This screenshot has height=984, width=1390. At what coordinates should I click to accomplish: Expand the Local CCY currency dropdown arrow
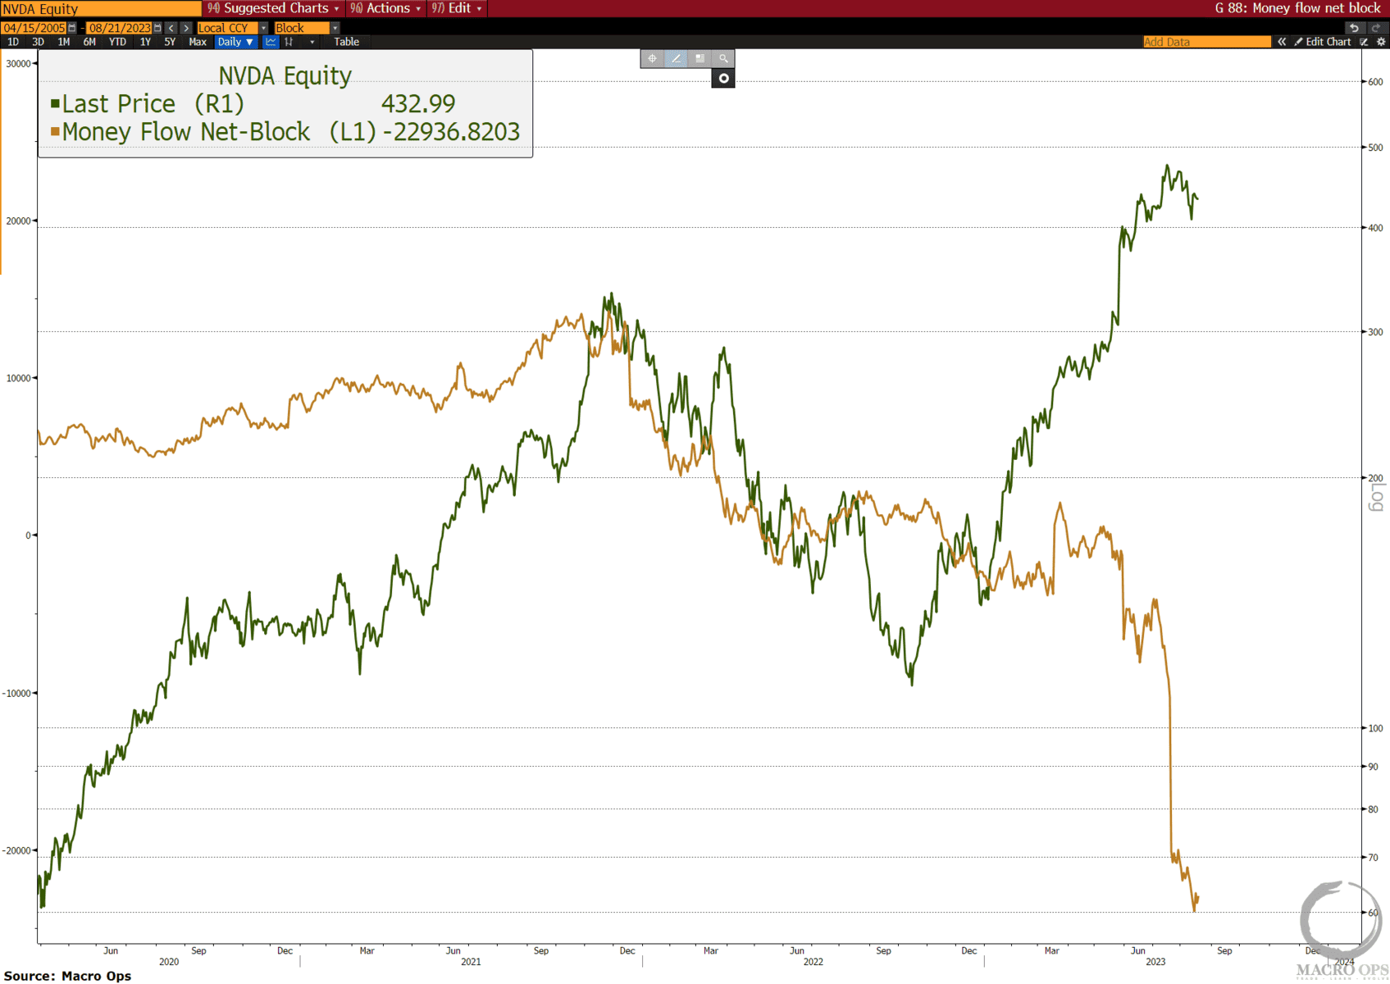pos(263,28)
